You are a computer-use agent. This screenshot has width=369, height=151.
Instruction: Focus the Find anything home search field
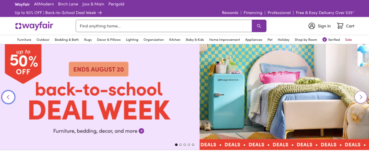coord(164,26)
